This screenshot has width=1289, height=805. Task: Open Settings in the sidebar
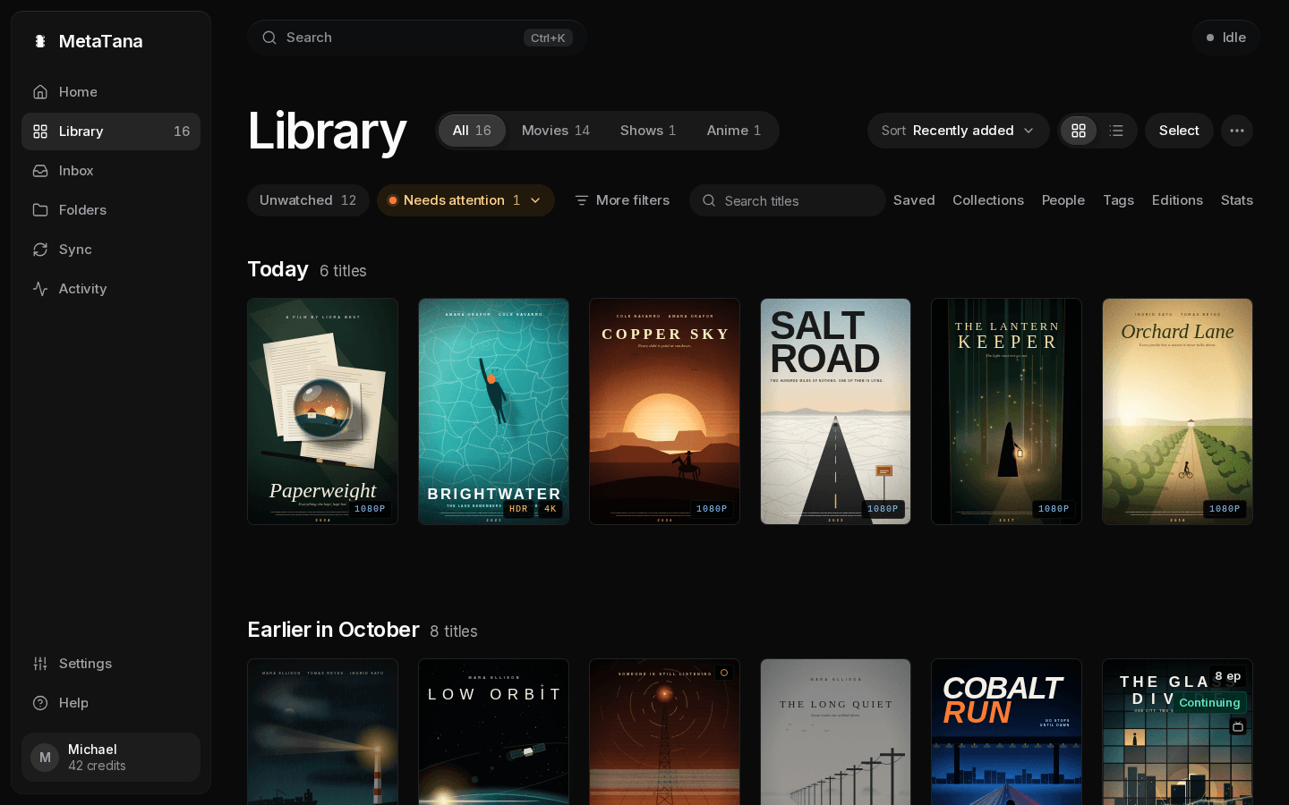point(111,664)
